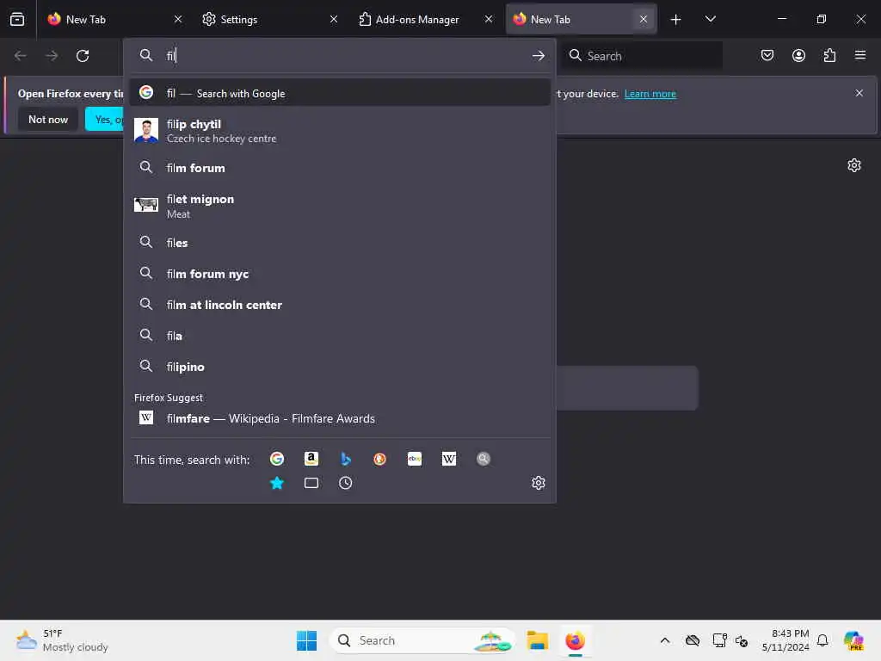Choose the 'filet mignon' suggestion
The height and width of the screenshot is (661, 881).
tap(339, 206)
